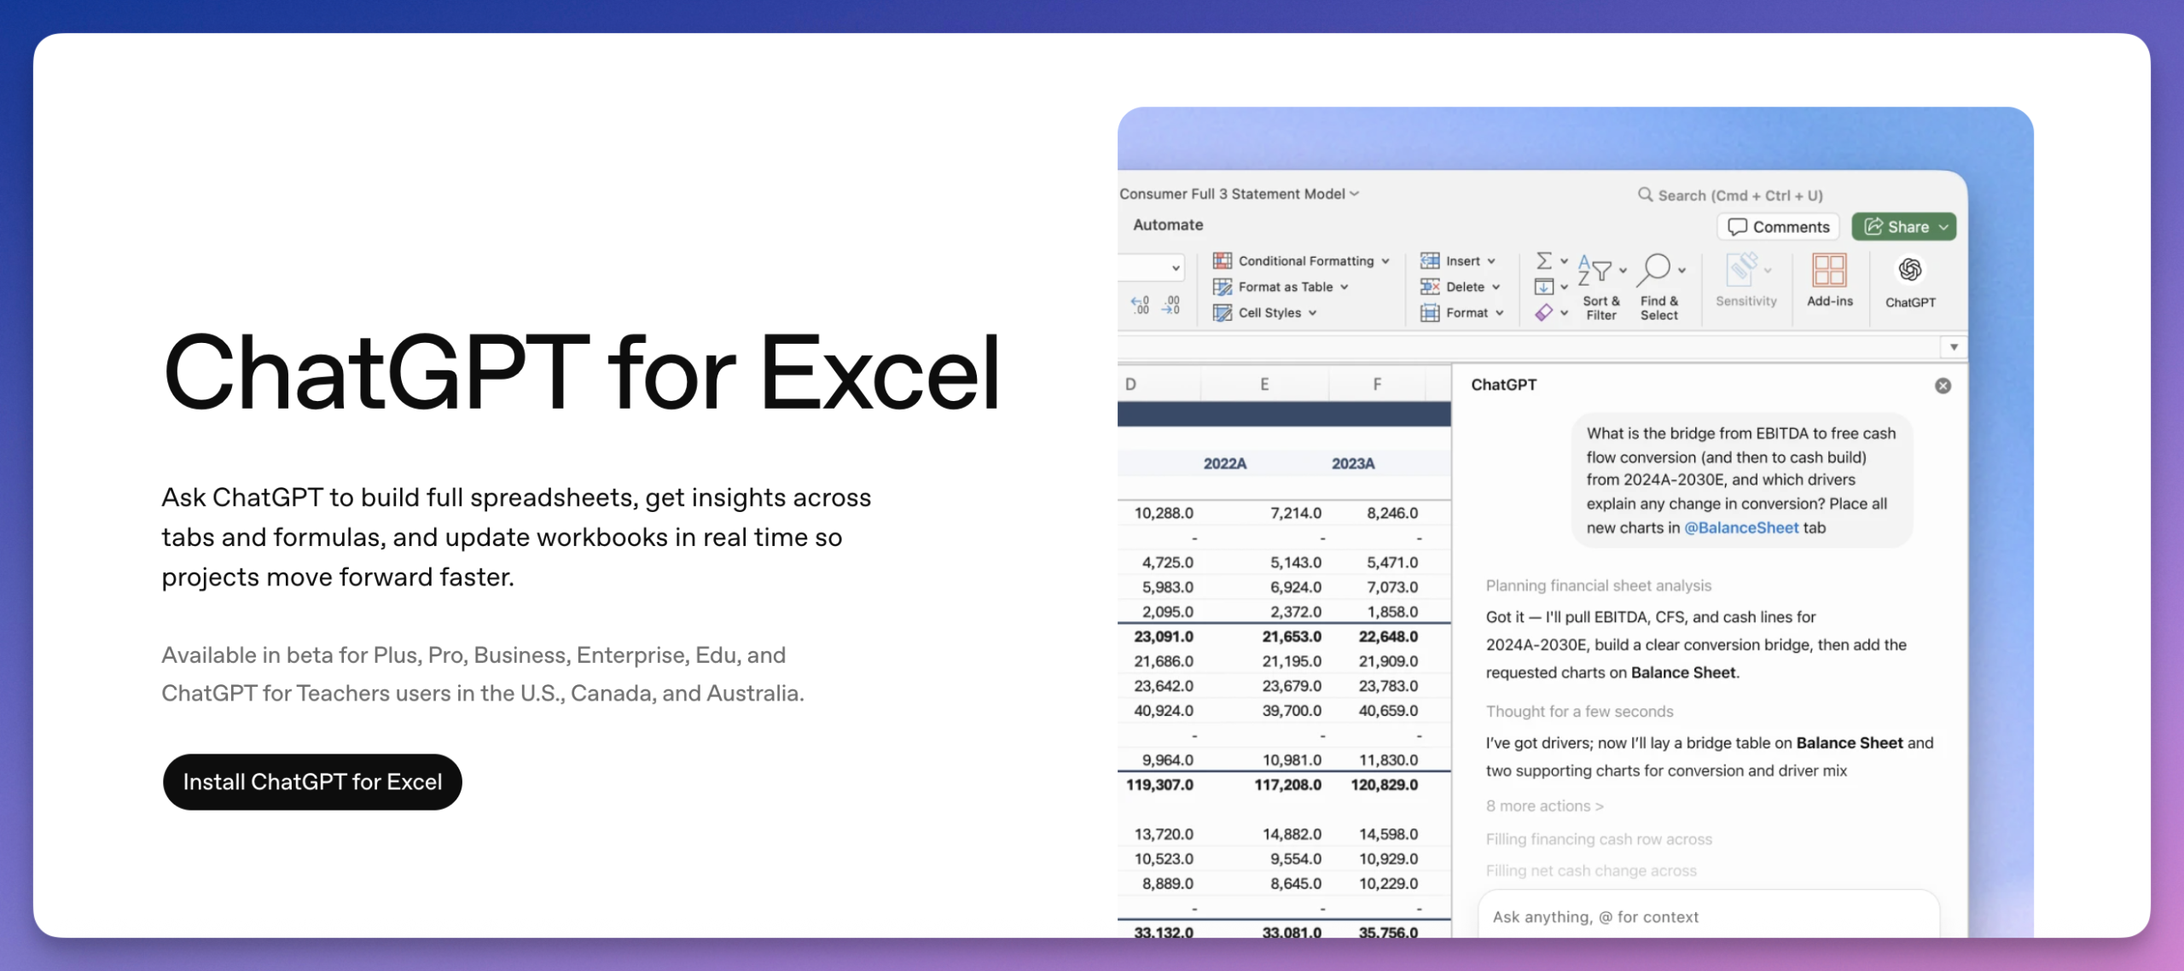Click the AutoSum sigma icon
Screen dimensions: 2184x971
[1544, 260]
